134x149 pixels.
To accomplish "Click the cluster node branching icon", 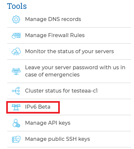I will click(x=16, y=91).
